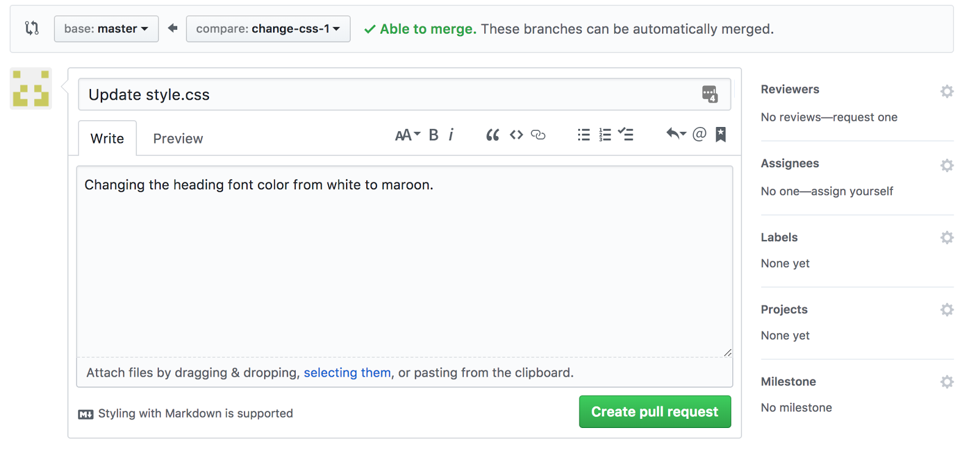Viewport: 978px width, 453px height.
Task: Apply italic formatting from the toolbar
Action: [451, 135]
